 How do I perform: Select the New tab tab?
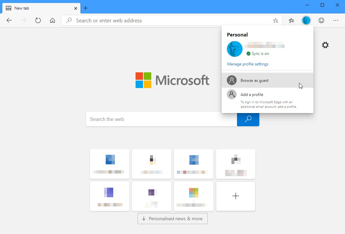coord(41,8)
